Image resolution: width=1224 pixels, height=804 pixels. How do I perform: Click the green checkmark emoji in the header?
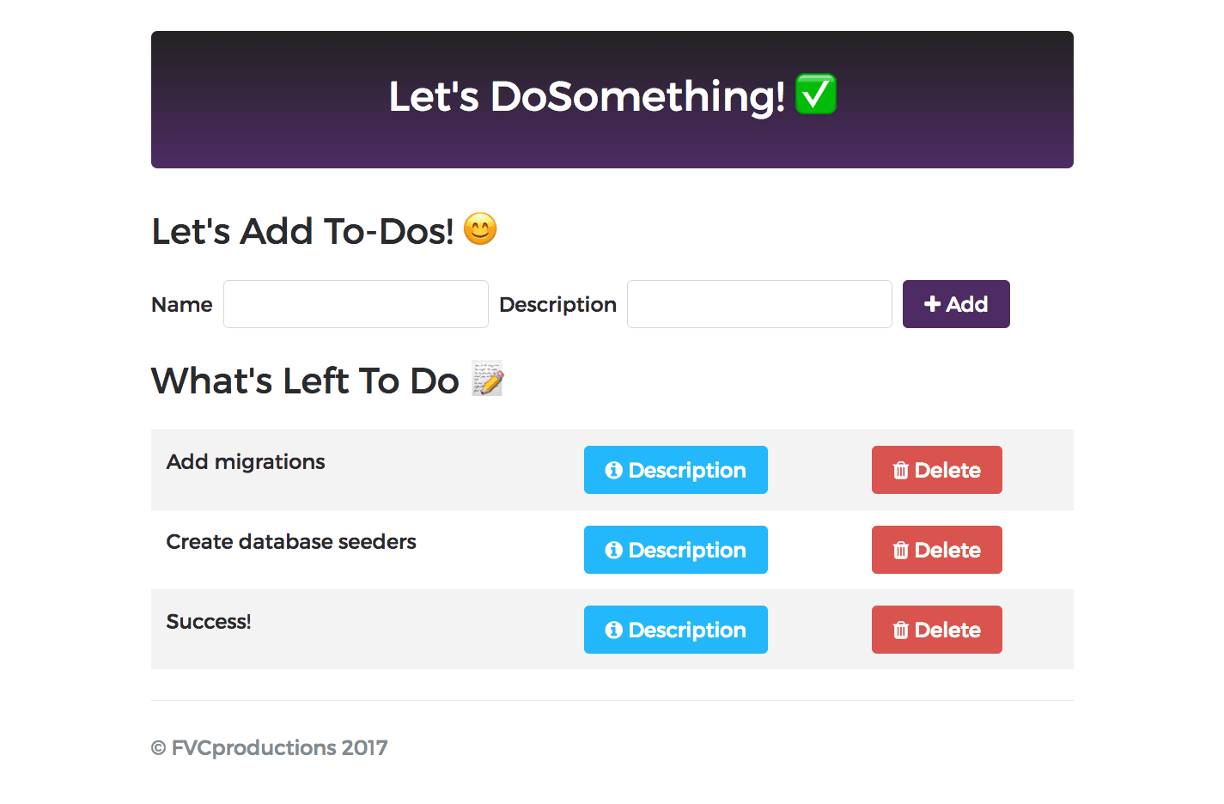tap(816, 94)
